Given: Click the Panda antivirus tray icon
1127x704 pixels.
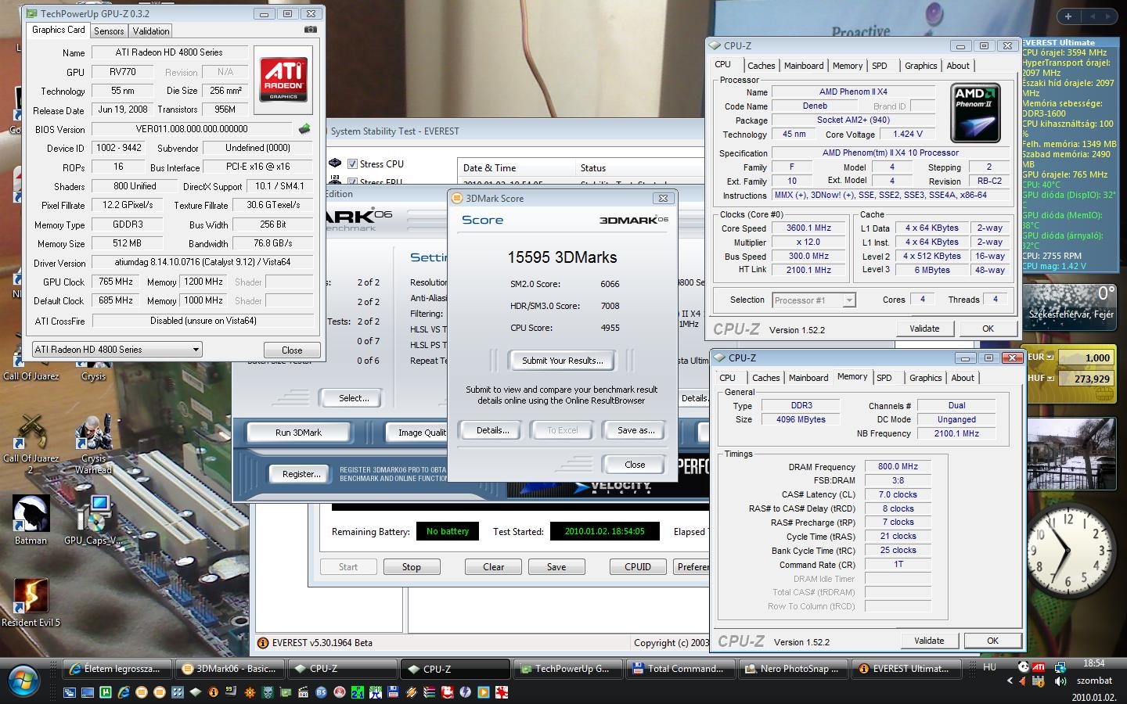Looking at the screenshot, I should point(1024,667).
